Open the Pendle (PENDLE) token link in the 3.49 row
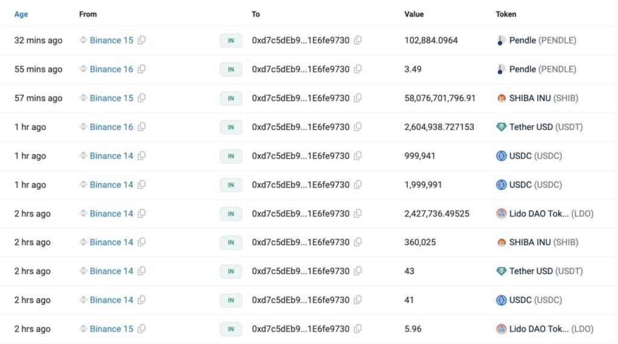The image size is (618, 344). pyautogui.click(x=542, y=69)
